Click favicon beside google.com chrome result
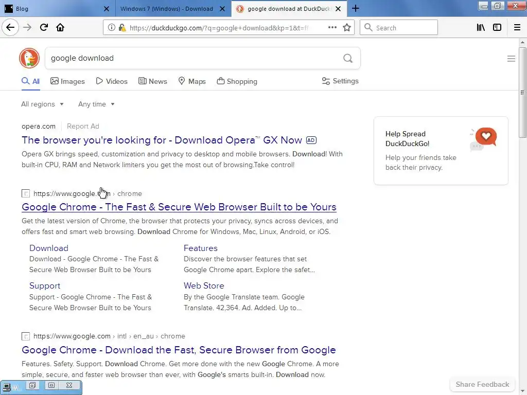This screenshot has width=527, height=395. 26,193
